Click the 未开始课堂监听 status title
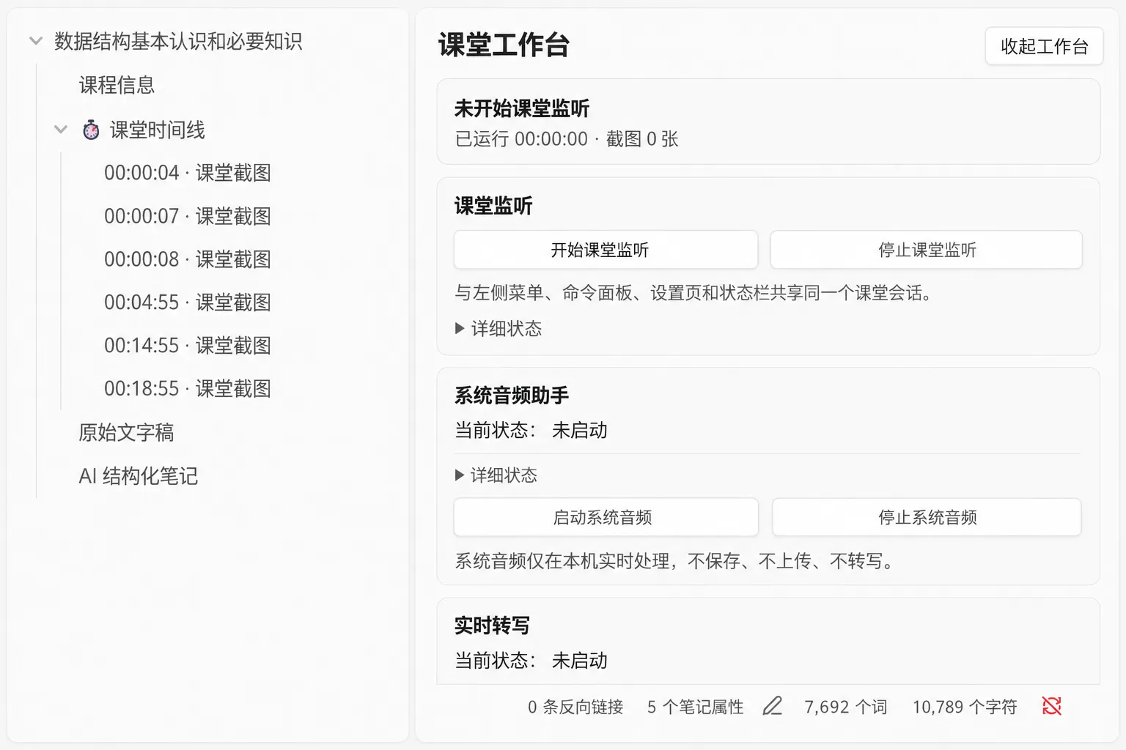Viewport: 1126px width, 750px height. click(x=522, y=108)
